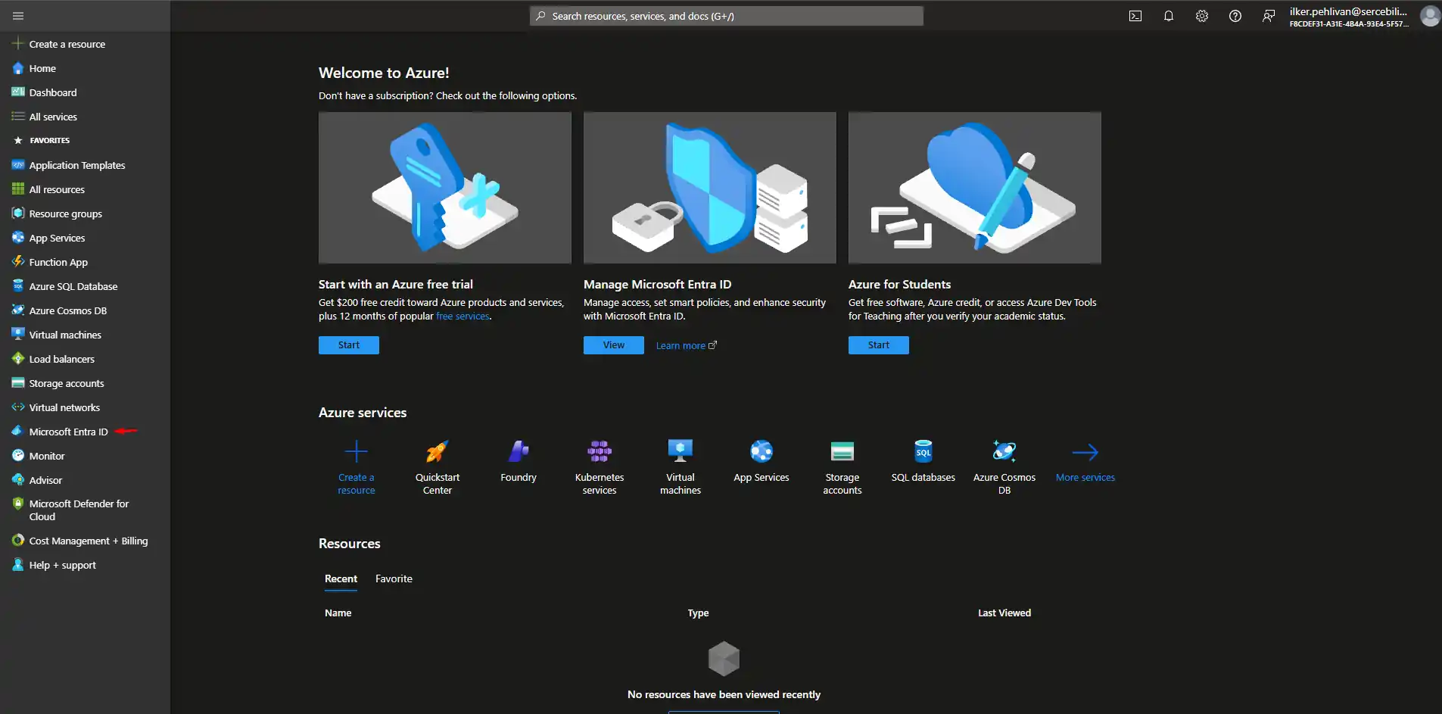The width and height of the screenshot is (1442, 714).
Task: Open All resources in favorites
Action: point(57,189)
